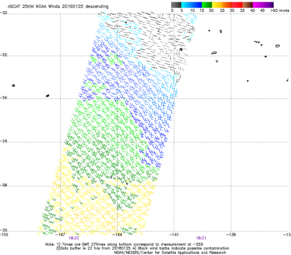Click the dark purple 45-50 knots segment
Viewport: 291px width, 255px height.
[x=268, y=5]
